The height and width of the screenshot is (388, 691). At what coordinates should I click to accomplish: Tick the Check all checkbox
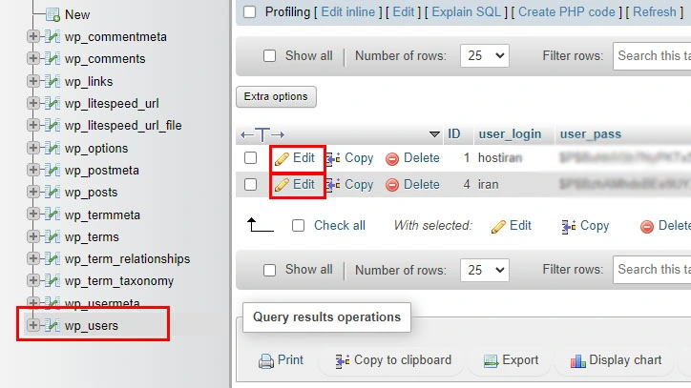pos(299,226)
